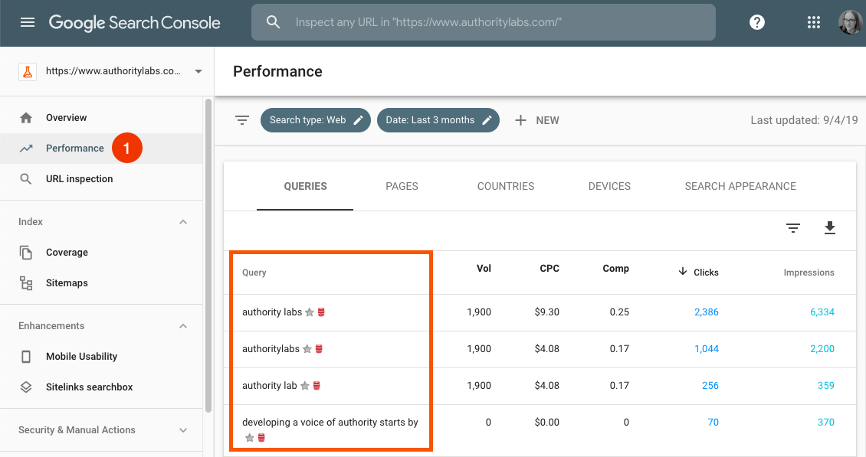Open URL inspection from sidebar
Screen dimensions: 866x457
pyautogui.click(x=80, y=179)
